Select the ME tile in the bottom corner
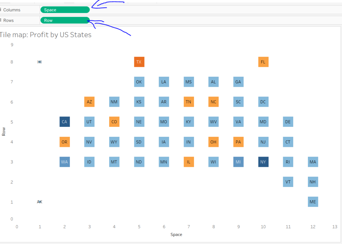This screenshot has height=244, width=342. (x=313, y=202)
